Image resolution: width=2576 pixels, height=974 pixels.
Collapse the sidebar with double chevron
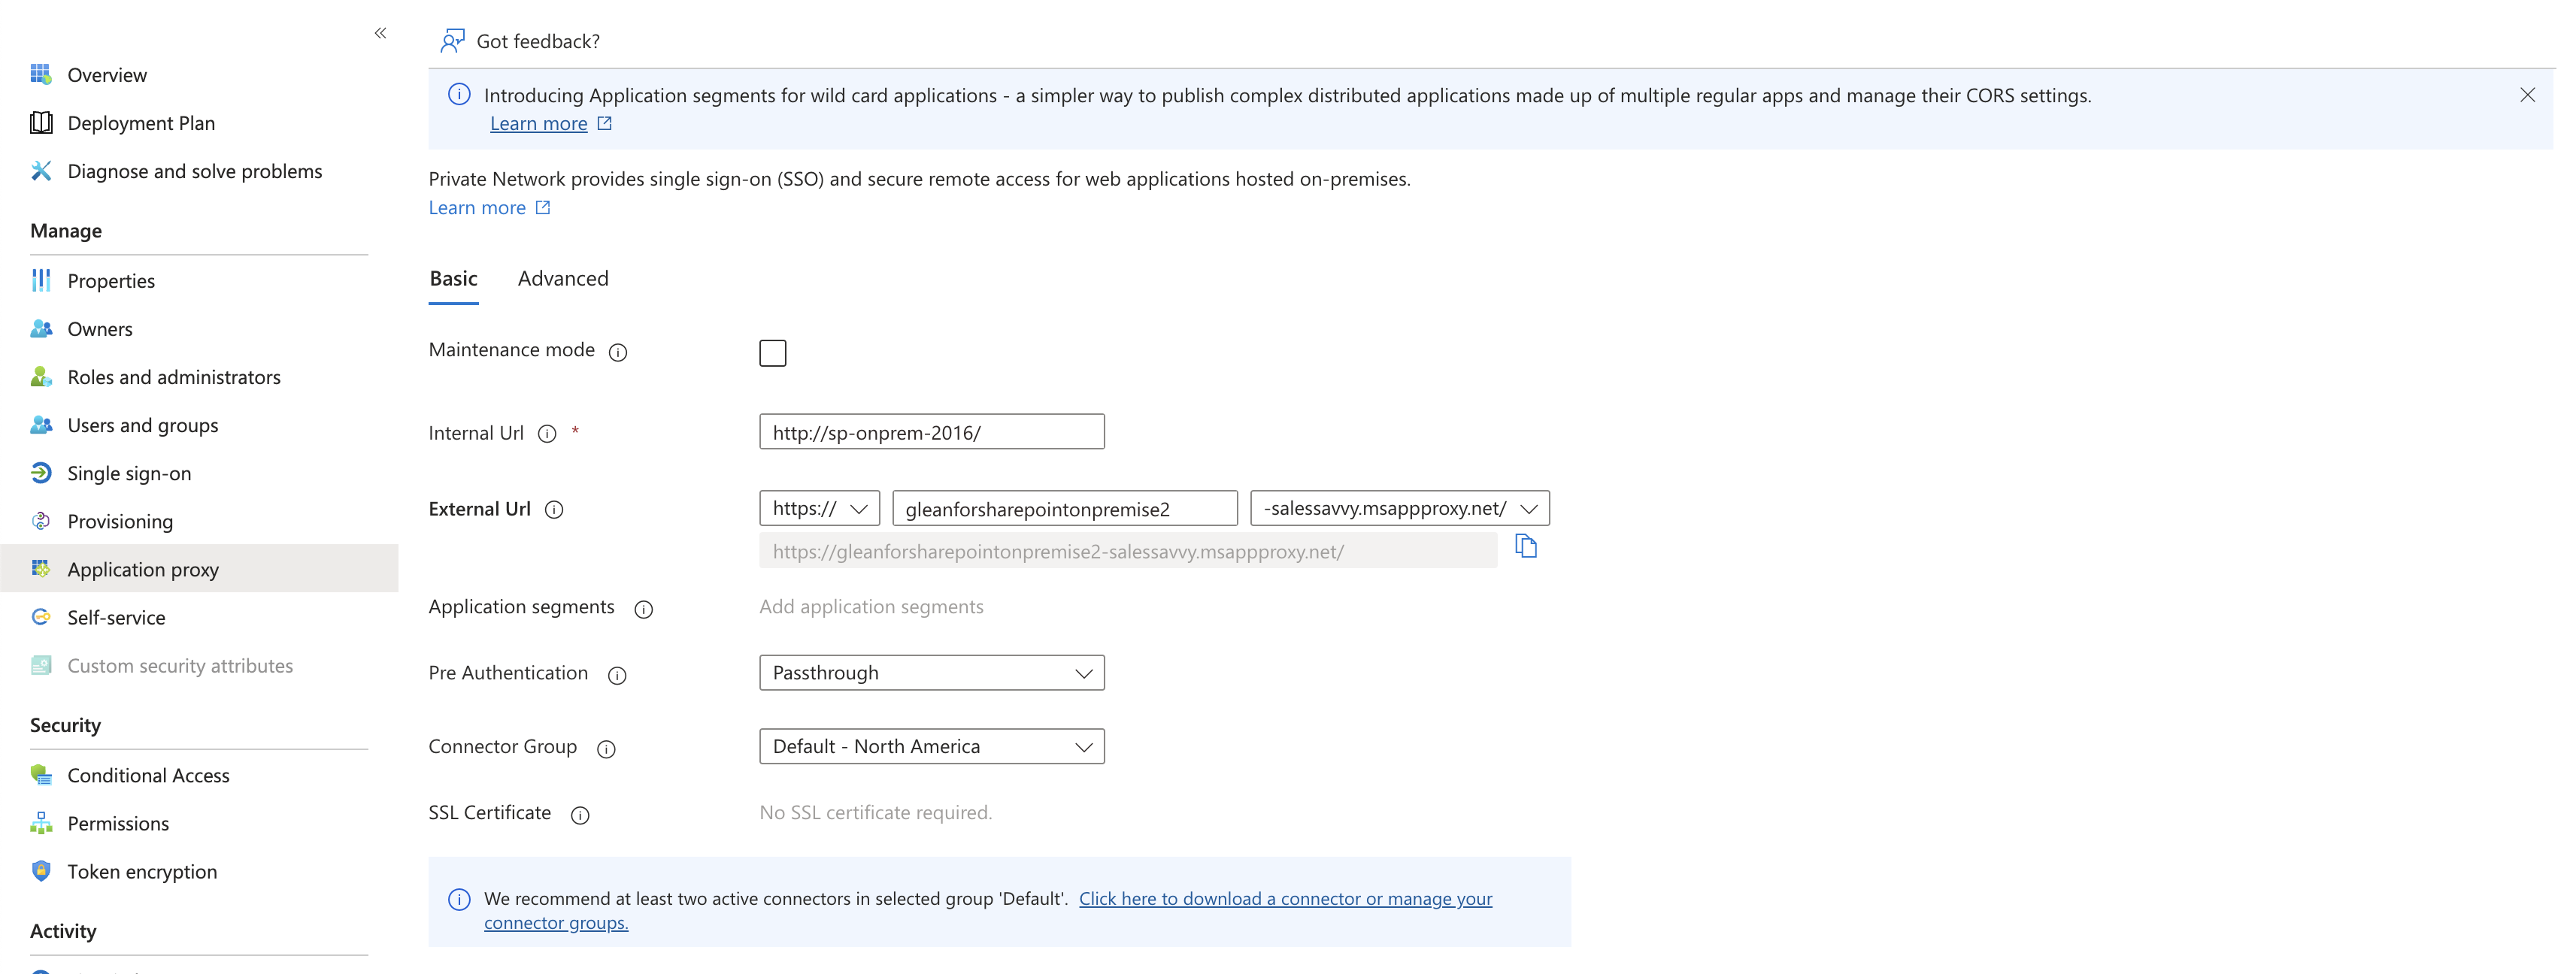coord(380,33)
